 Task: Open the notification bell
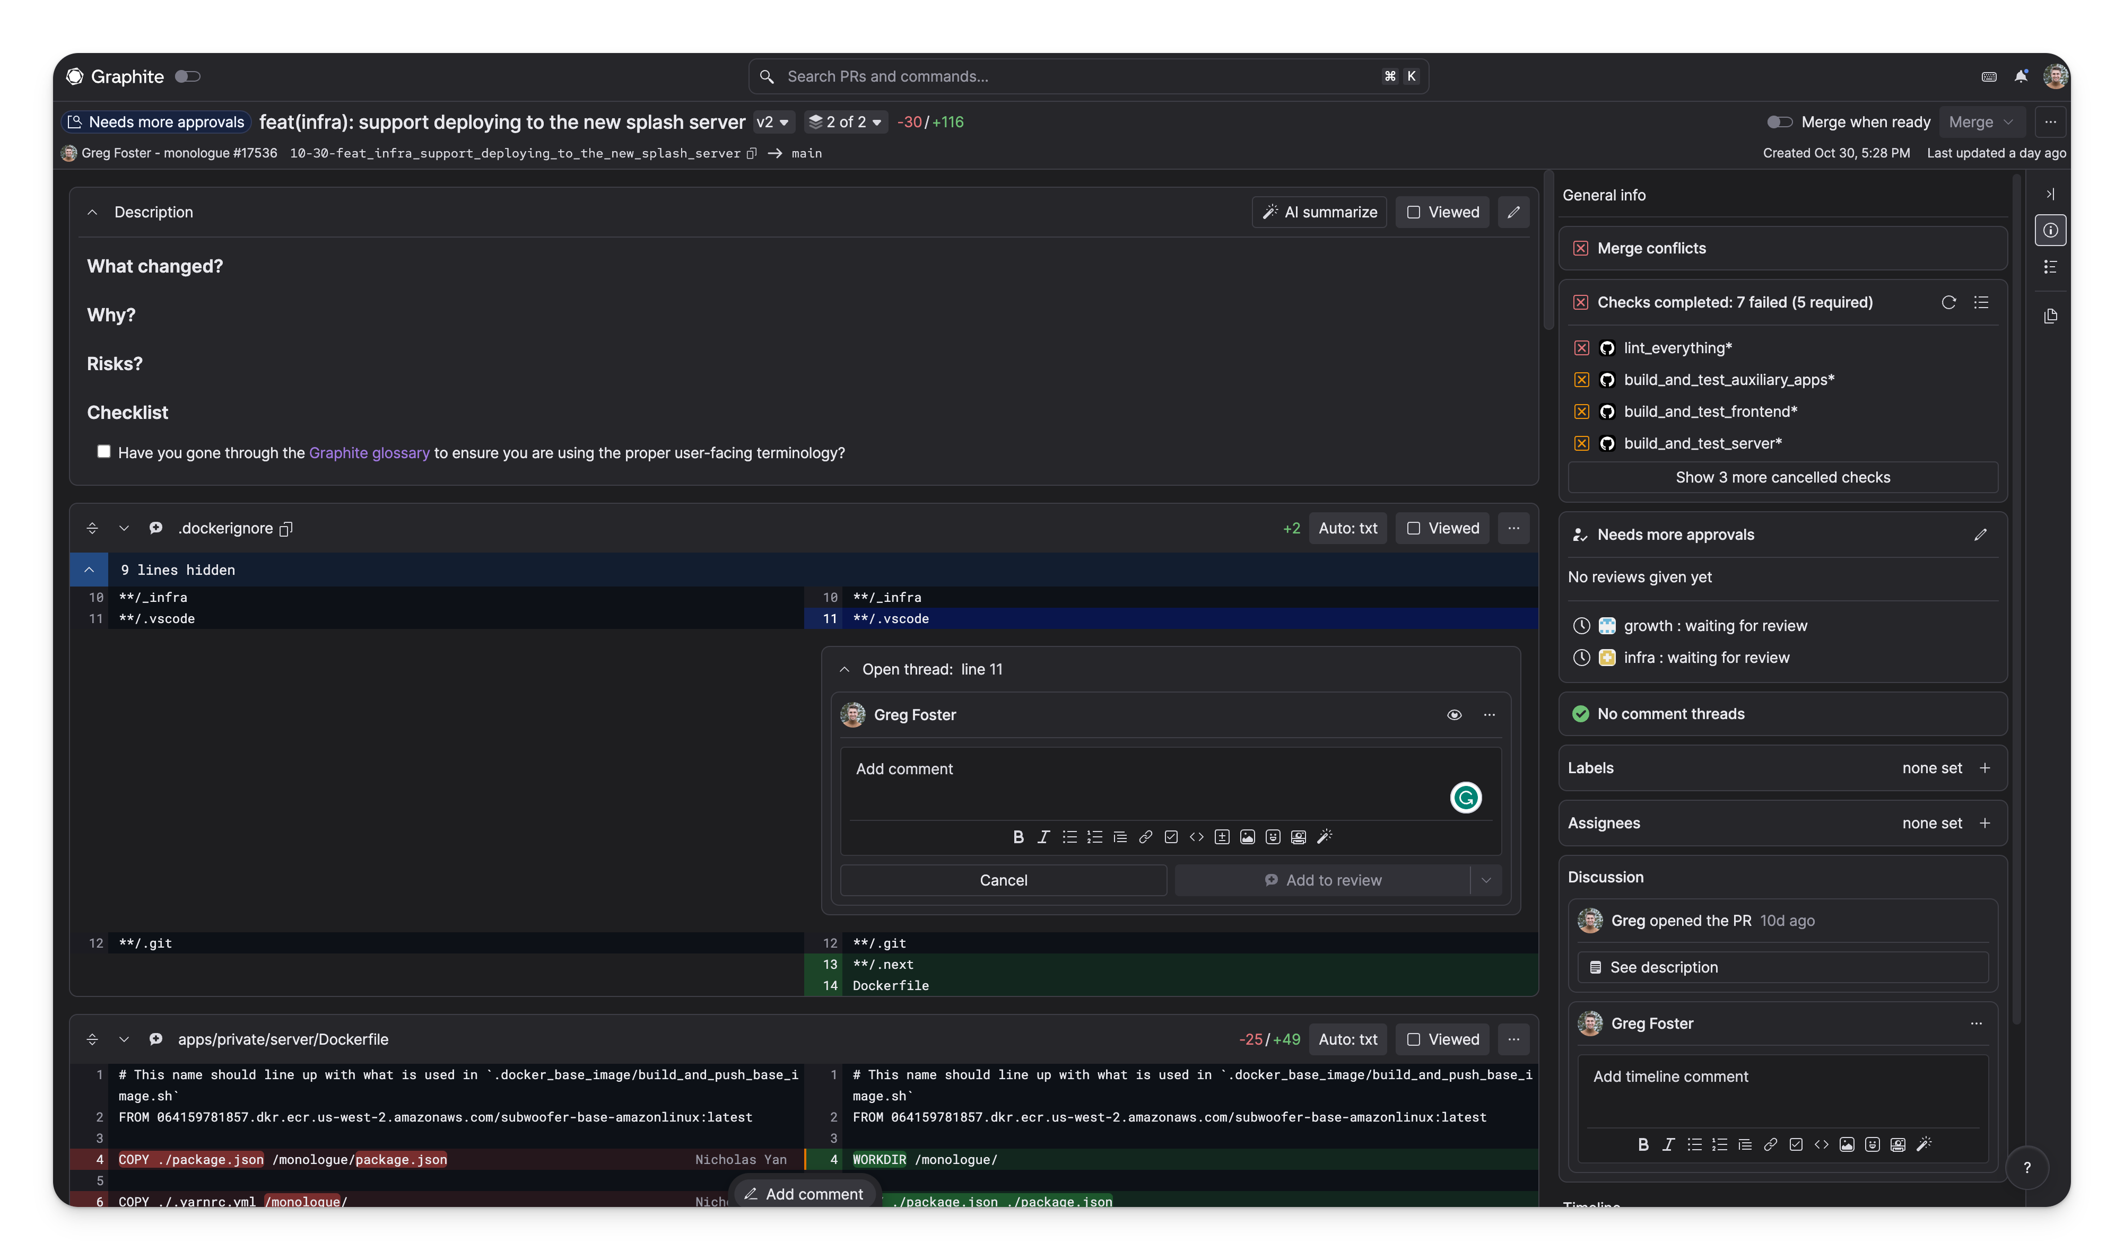2021,75
